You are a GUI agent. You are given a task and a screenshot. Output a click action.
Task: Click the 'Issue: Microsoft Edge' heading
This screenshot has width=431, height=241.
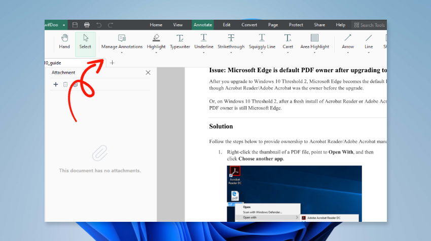pos(298,70)
